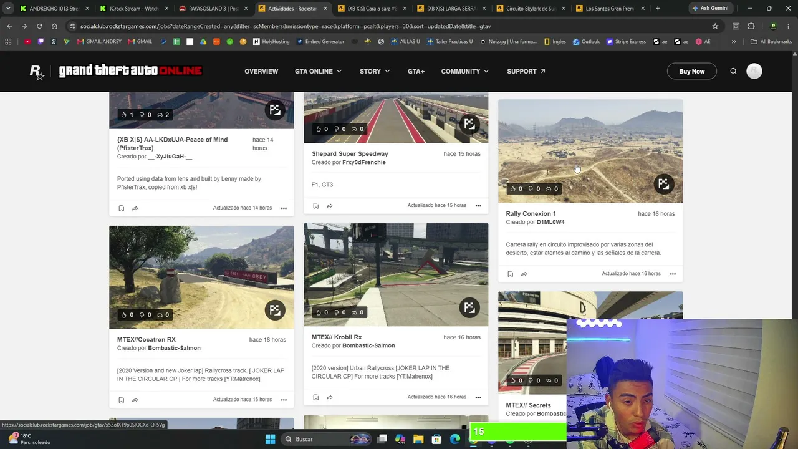Bookmark the Shepard Super Speedway job
The image size is (798, 449).
coord(315,206)
